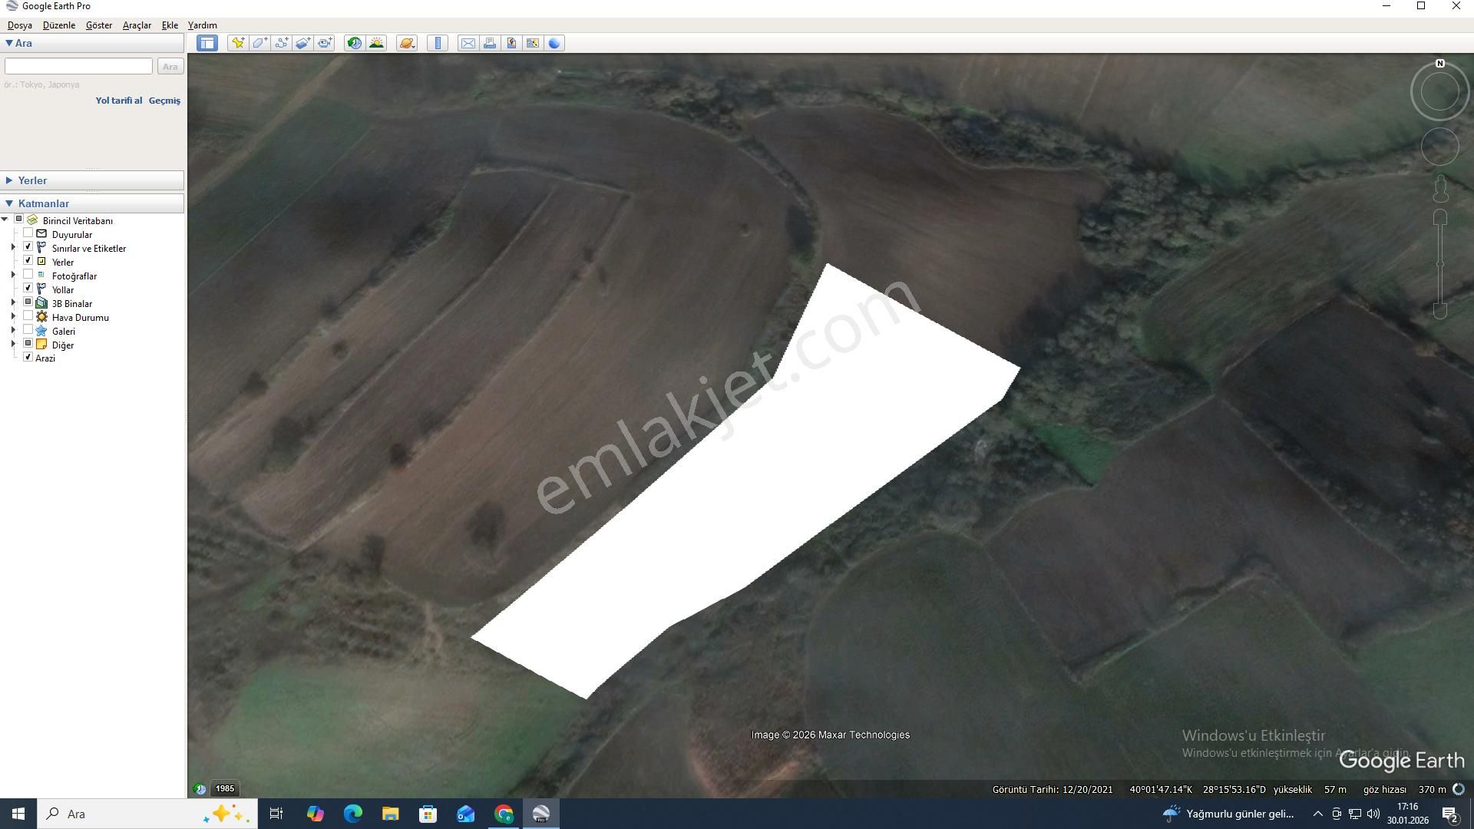Open the Yol tarifi al link
1474x829 pixels.
(x=119, y=101)
